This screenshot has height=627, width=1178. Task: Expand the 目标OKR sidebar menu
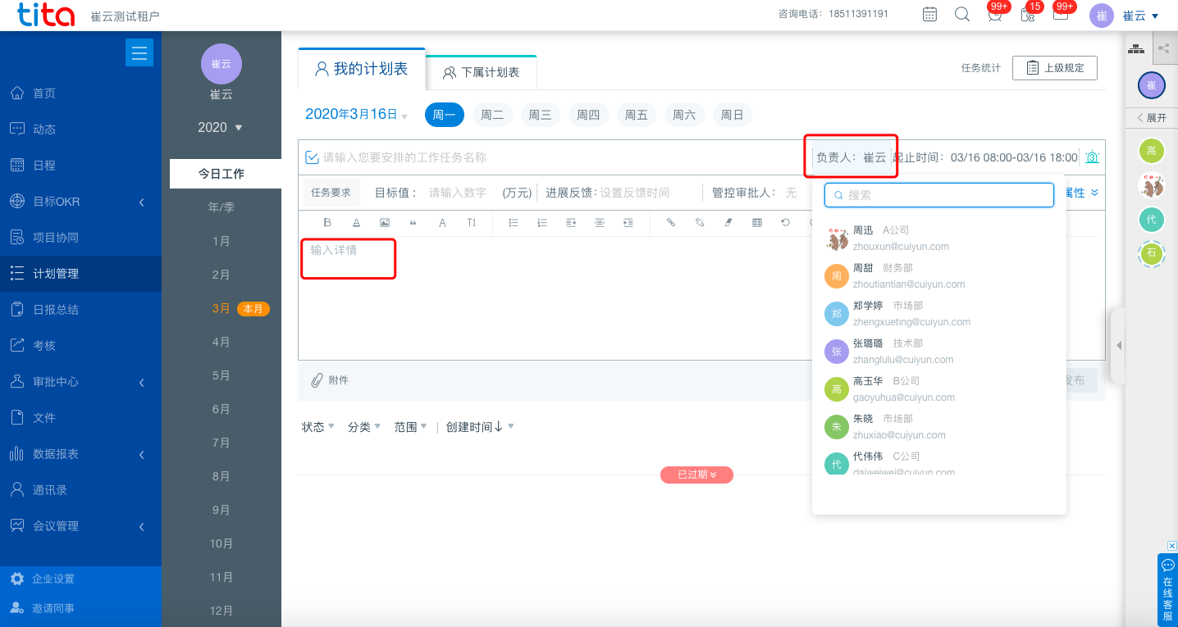coord(80,202)
